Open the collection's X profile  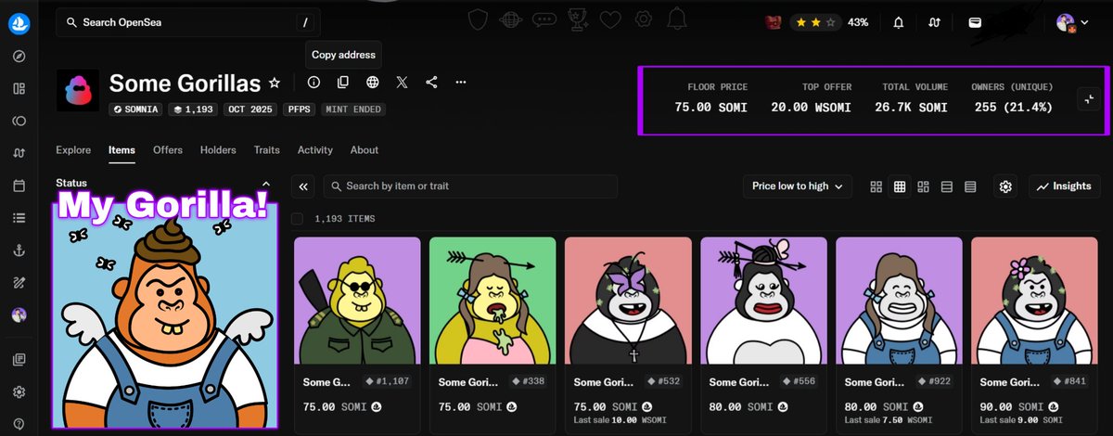coord(402,83)
